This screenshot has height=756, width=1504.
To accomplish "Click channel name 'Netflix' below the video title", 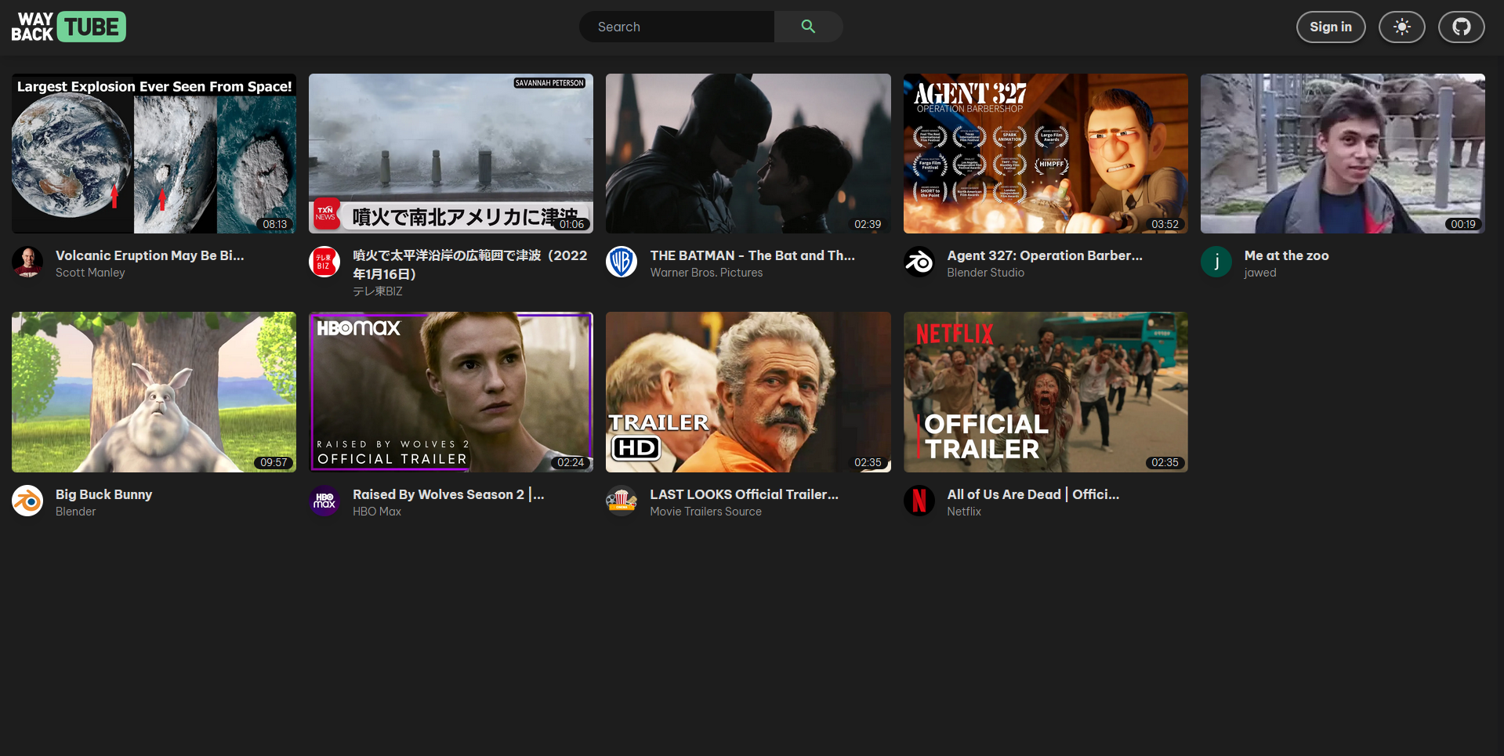I will tap(964, 512).
